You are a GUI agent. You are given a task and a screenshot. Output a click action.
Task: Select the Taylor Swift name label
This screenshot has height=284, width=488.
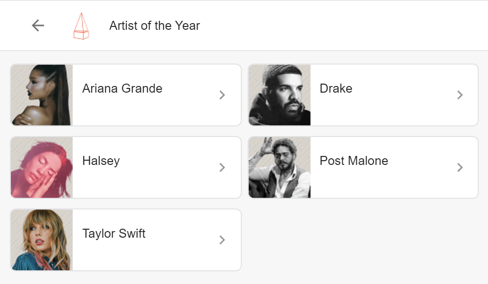[114, 234]
